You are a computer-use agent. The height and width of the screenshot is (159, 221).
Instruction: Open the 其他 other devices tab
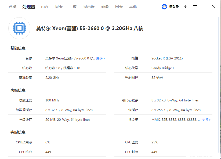point(133,7)
